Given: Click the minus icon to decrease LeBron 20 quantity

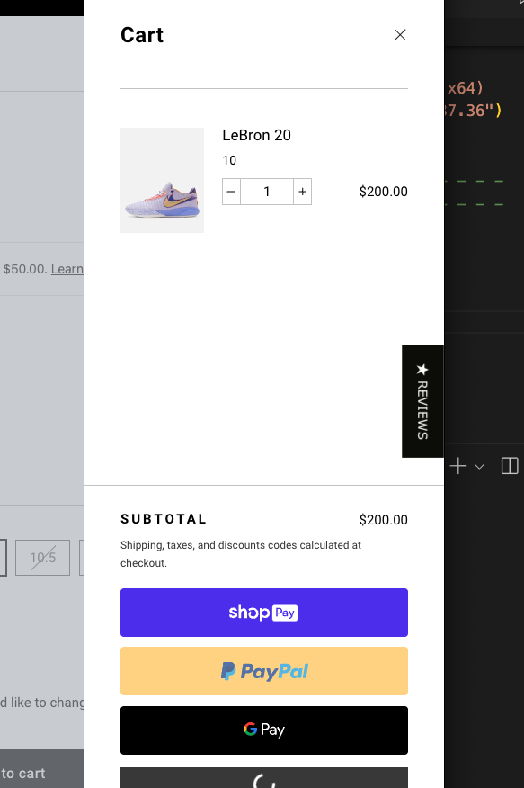Looking at the screenshot, I should tap(231, 191).
